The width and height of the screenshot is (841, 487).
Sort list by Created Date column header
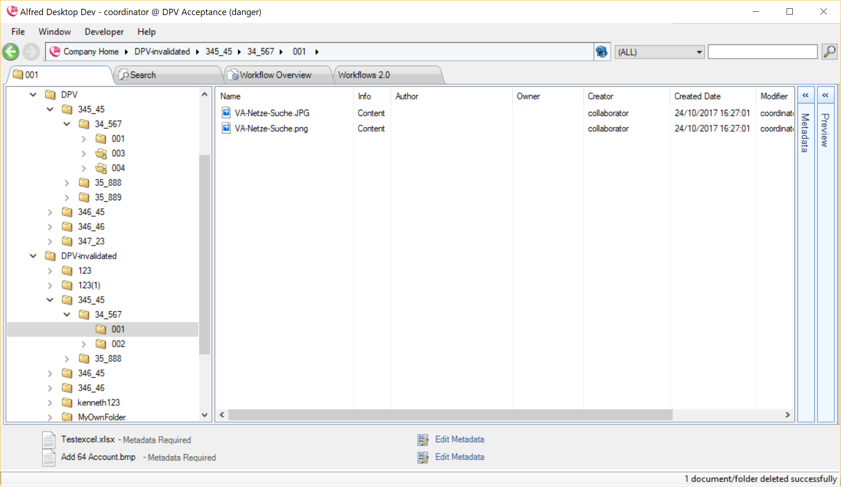697,96
